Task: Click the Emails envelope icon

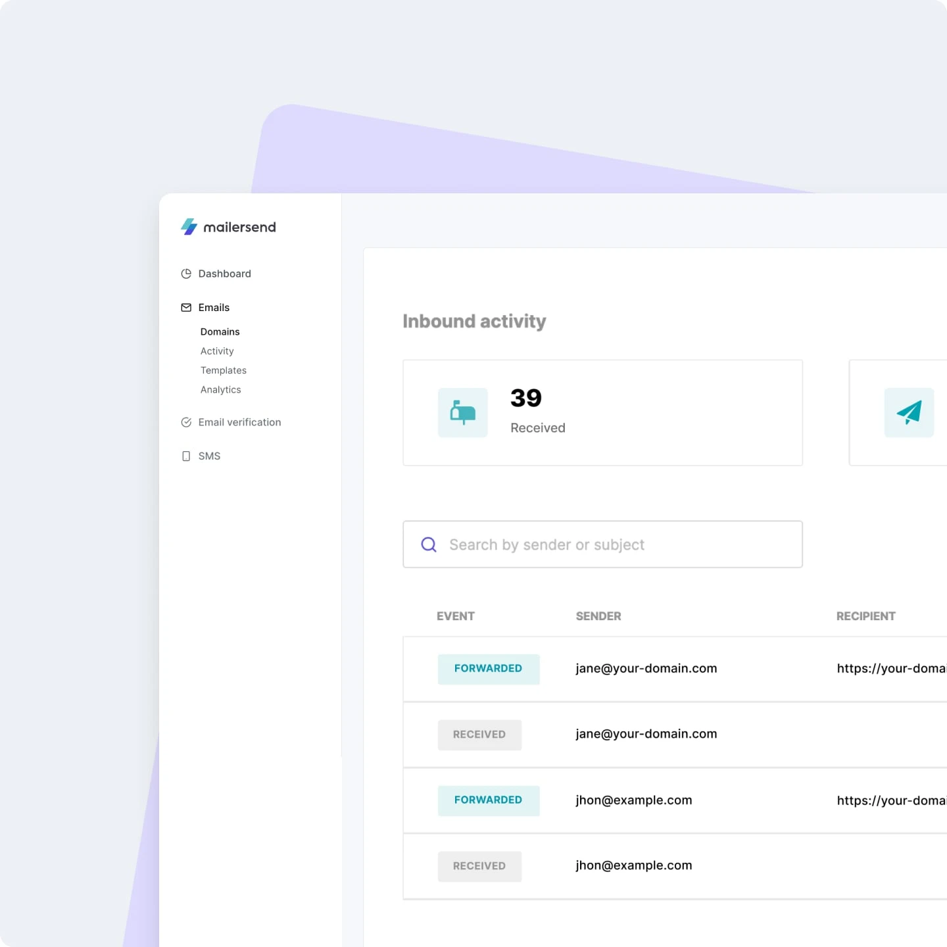Action: click(186, 307)
